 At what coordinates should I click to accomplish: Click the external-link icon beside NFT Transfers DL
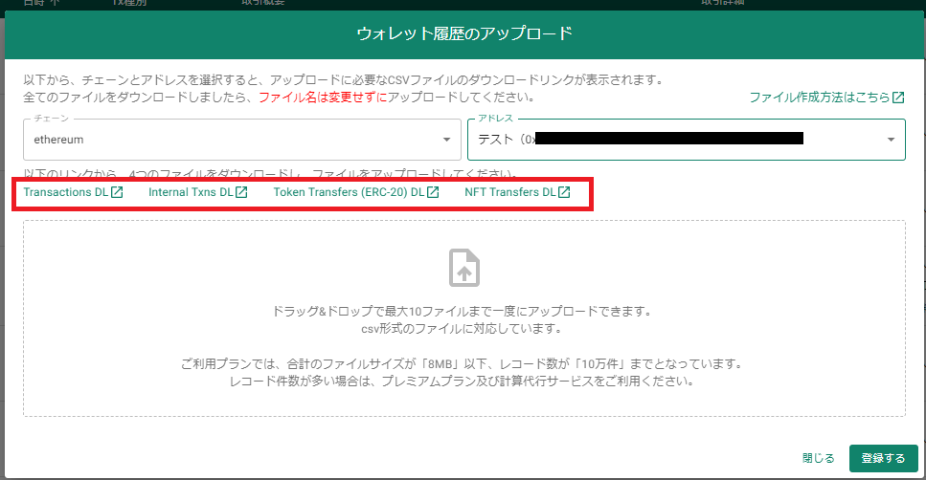(x=564, y=192)
